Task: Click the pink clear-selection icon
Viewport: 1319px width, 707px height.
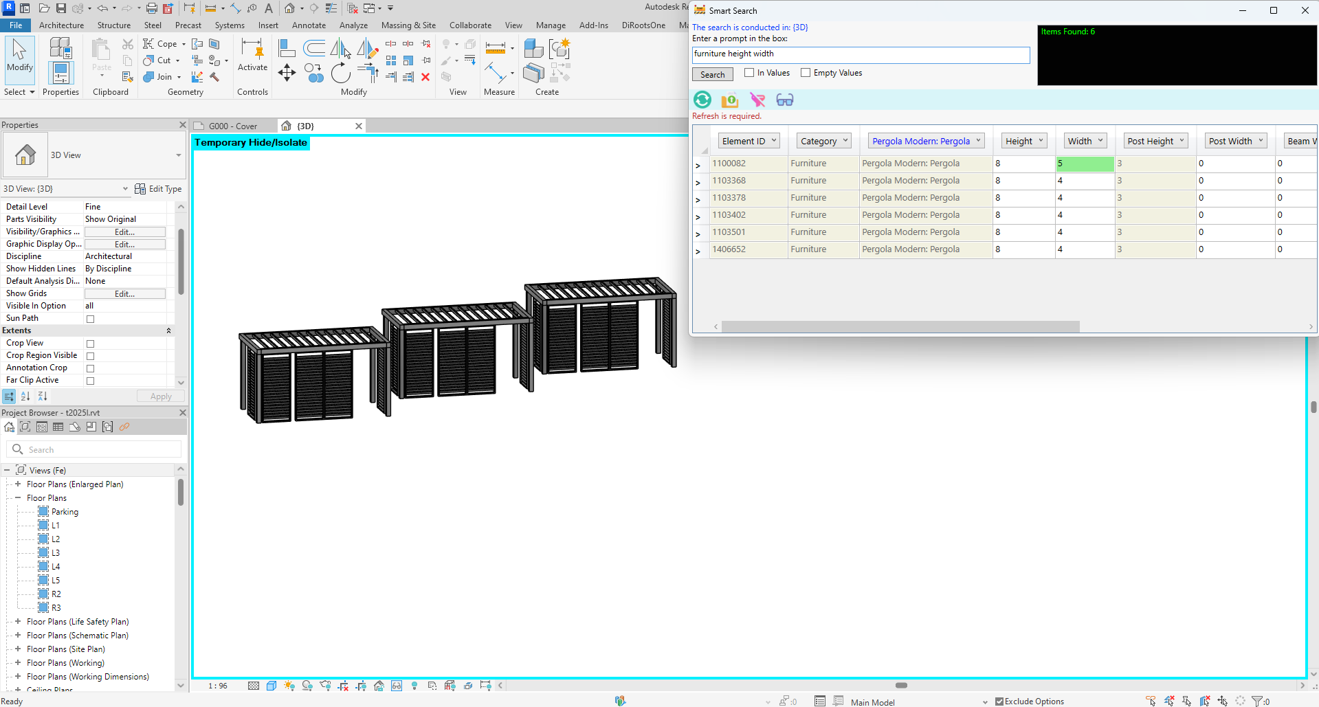Action: (757, 100)
